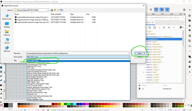Viewport: 192px width, 111px height.
Task: Toggle the first highlighted transform option in the tool bar
Action: point(156,10)
